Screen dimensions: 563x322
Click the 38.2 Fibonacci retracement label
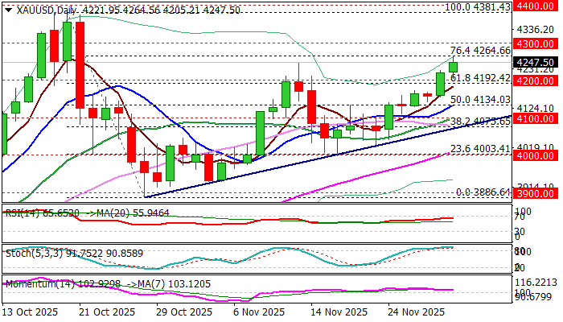(x=480, y=122)
